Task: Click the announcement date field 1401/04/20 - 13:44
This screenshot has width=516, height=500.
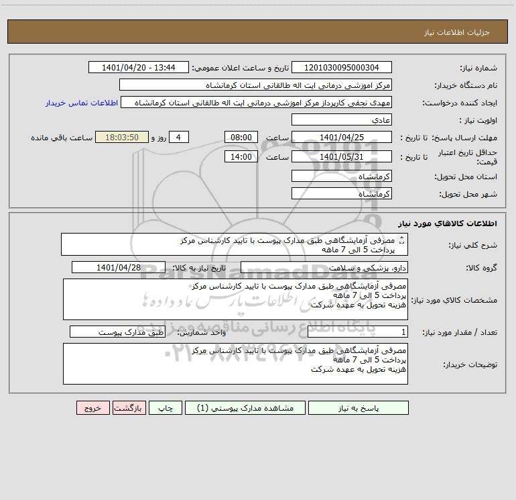Action: [x=139, y=67]
